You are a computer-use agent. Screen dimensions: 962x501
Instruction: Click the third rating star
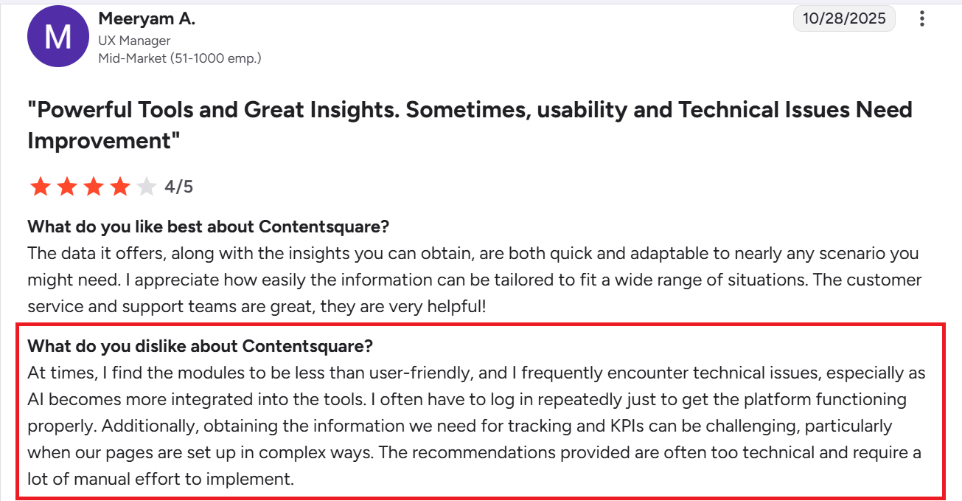click(x=92, y=186)
